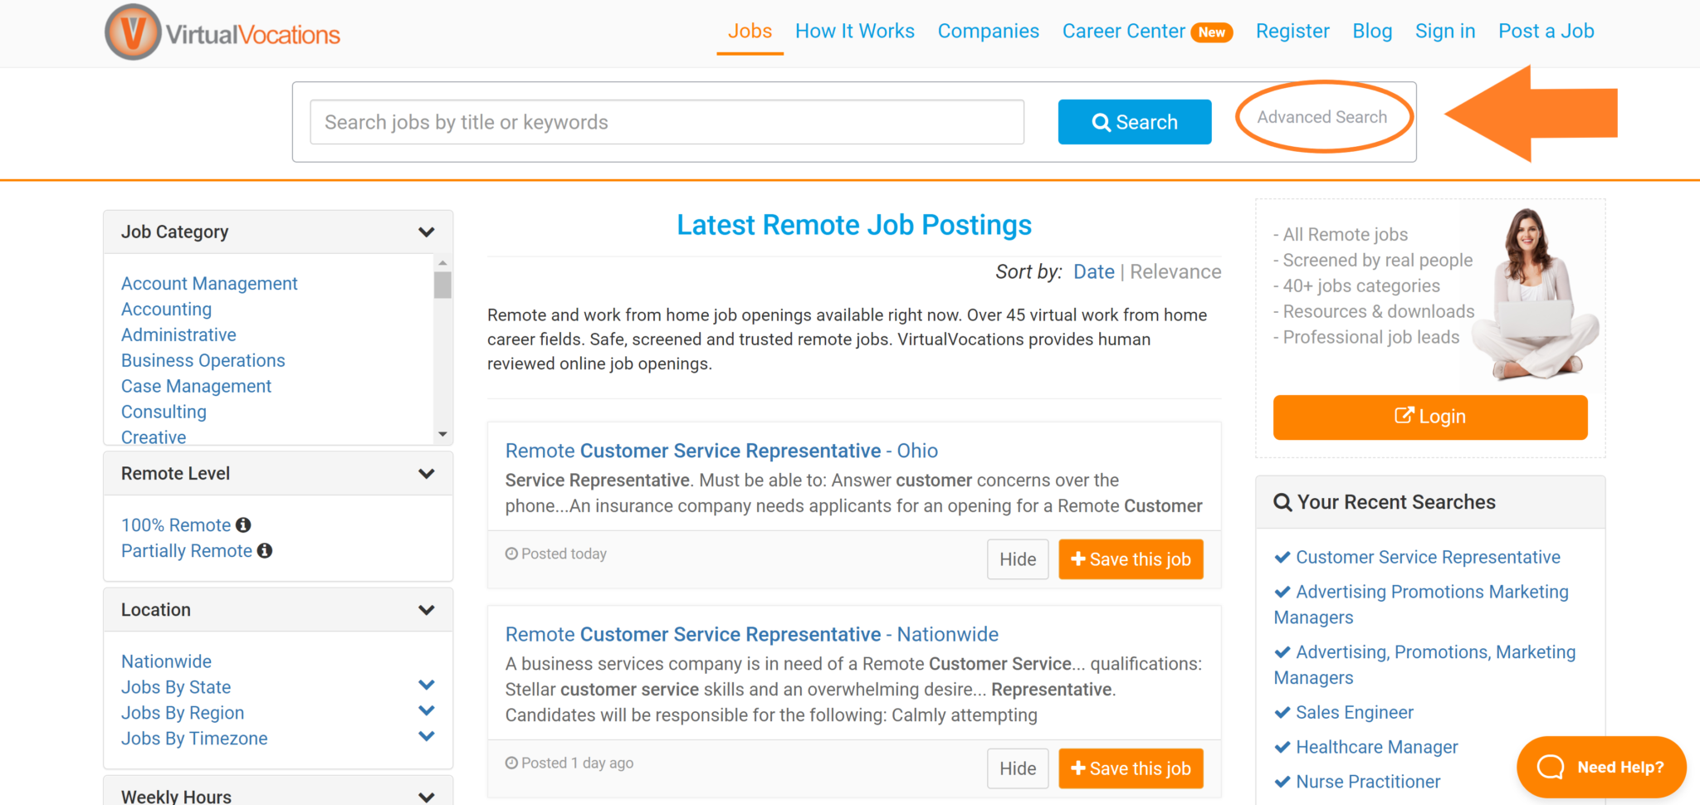The image size is (1700, 805).
Task: Click the info icon beside Partially Remote
Action: (264, 550)
